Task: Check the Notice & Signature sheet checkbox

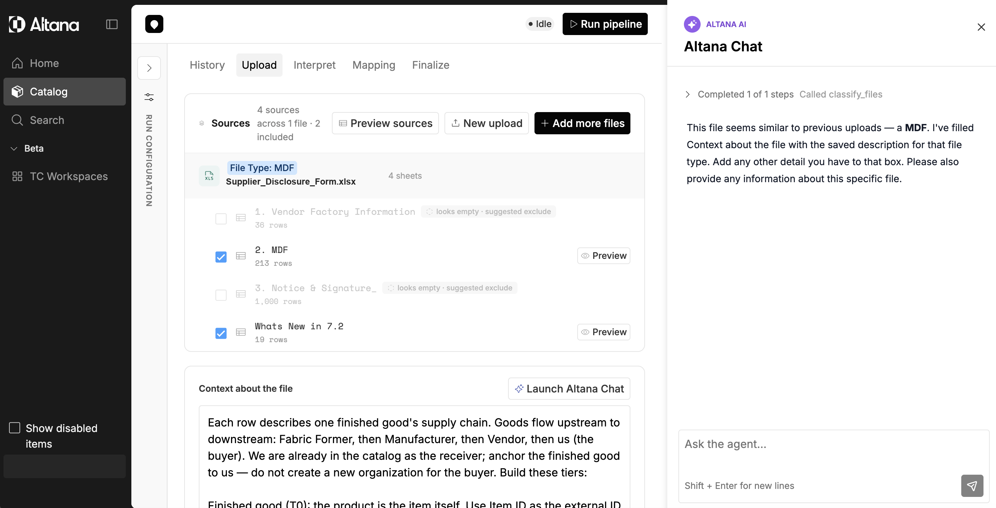Action: tap(221, 295)
